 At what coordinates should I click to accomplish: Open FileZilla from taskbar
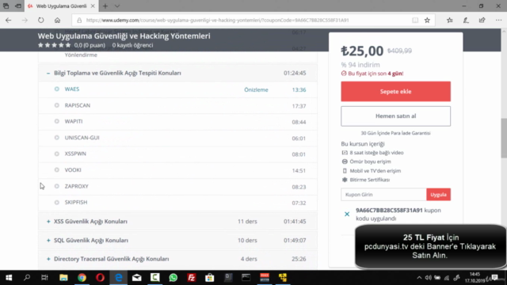[192, 278]
